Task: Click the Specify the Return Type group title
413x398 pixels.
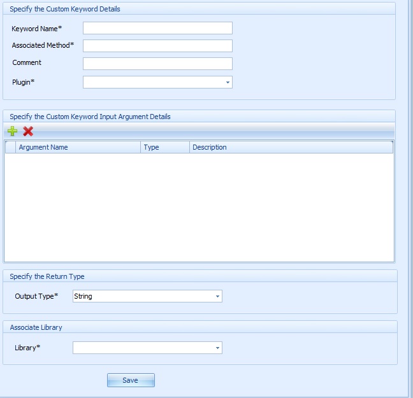Action: coord(47,276)
